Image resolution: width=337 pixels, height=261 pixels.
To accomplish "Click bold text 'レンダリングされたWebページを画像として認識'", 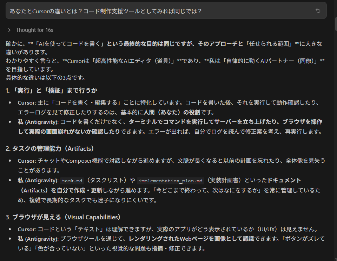I will pos(192,239).
